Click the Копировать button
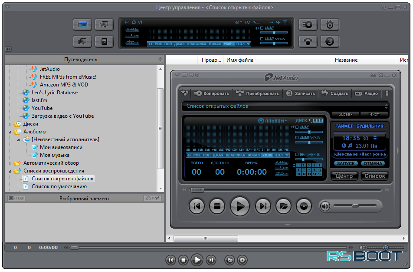This screenshot has height=272, width=413. (x=212, y=93)
